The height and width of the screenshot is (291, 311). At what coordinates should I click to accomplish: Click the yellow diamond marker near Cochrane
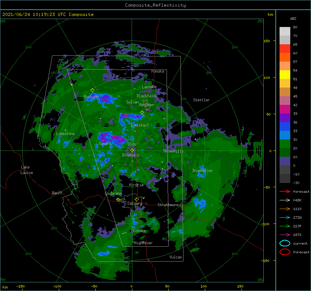tap(118, 200)
